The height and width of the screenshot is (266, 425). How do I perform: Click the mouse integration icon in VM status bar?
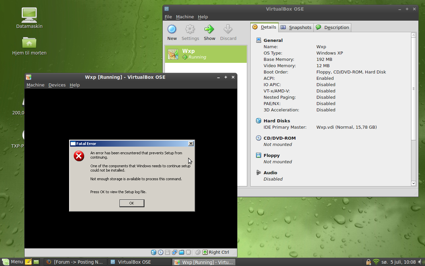198,252
